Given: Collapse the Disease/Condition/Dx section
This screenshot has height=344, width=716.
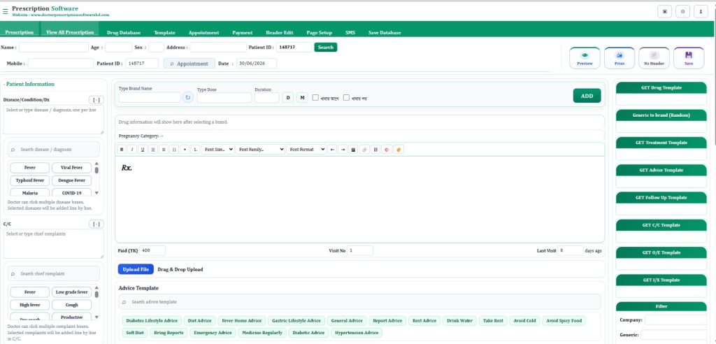Looking at the screenshot, I should click(96, 99).
